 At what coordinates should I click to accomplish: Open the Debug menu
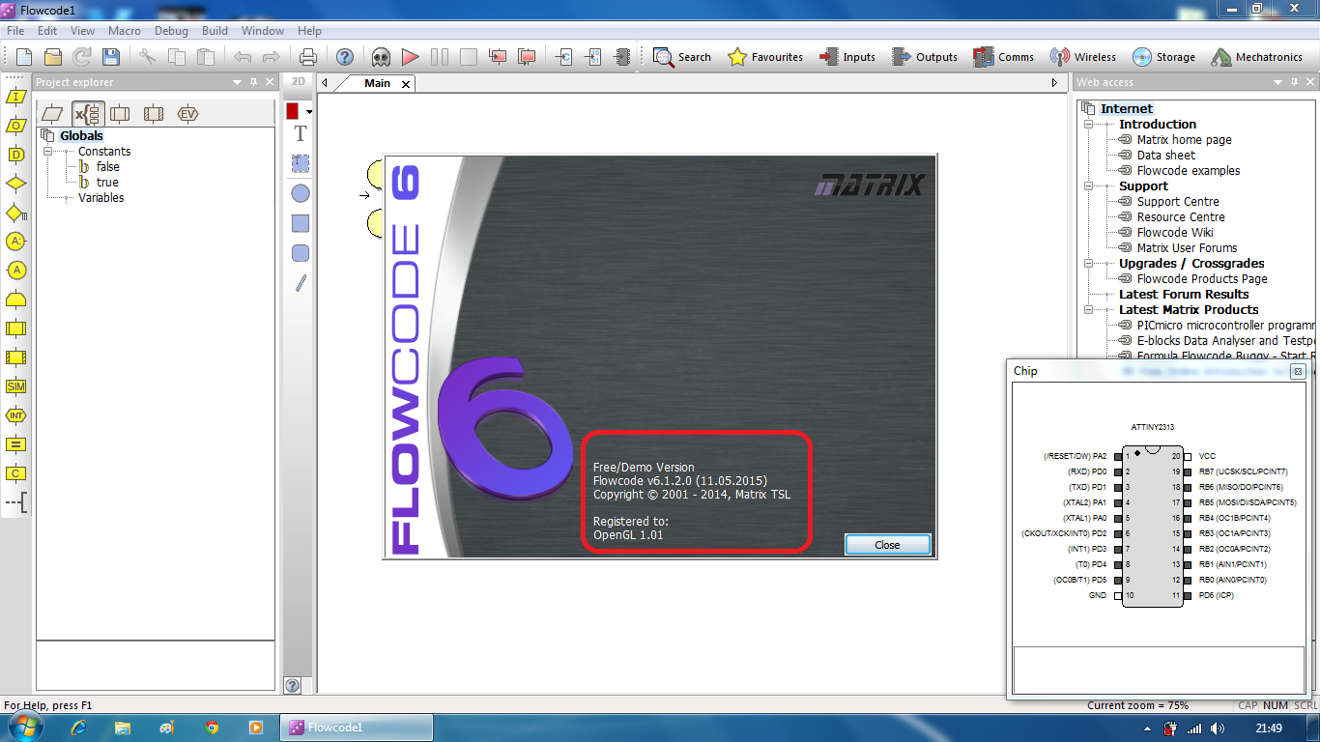[x=171, y=31]
